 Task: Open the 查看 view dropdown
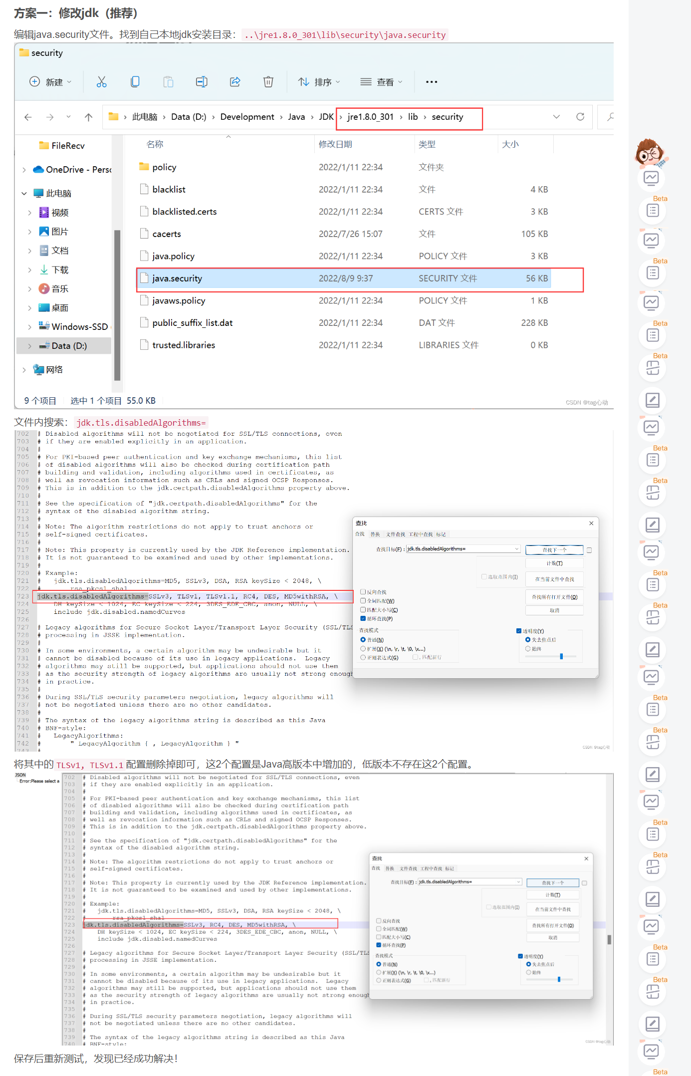[x=381, y=82]
